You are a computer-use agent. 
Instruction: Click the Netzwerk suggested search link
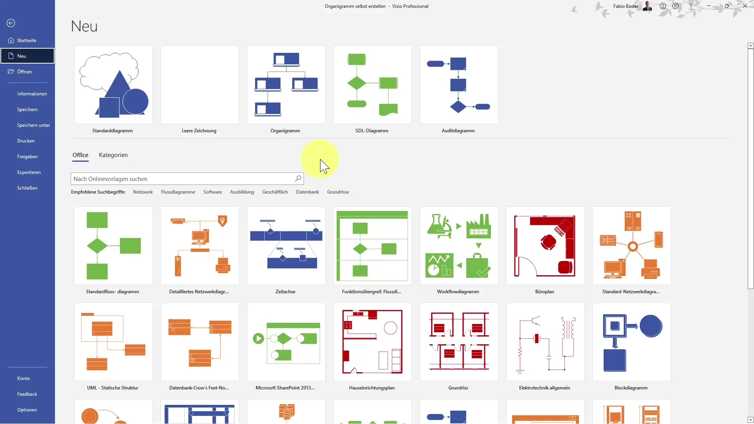[143, 192]
